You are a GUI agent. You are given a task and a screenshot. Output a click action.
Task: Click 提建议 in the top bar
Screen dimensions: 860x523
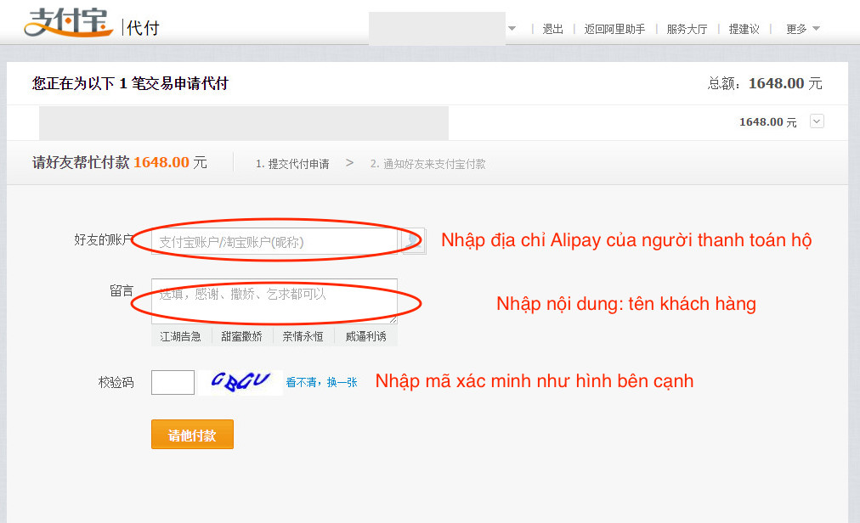click(x=744, y=29)
